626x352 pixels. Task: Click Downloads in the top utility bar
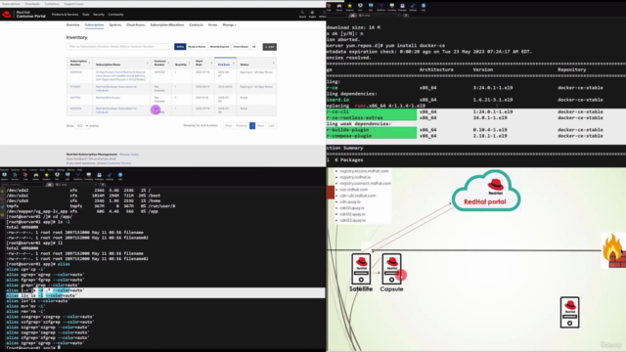[32, 4]
